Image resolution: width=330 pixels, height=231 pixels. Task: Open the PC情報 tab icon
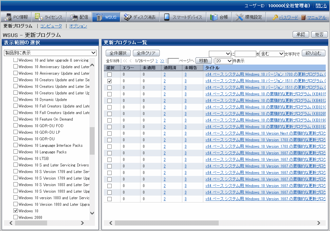coord(8,17)
